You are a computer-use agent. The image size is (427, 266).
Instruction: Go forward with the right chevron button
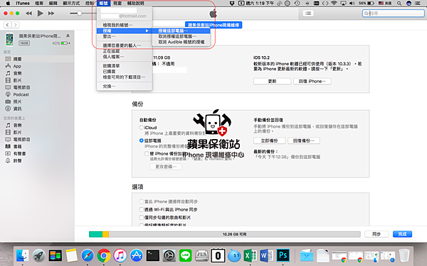[15, 25]
